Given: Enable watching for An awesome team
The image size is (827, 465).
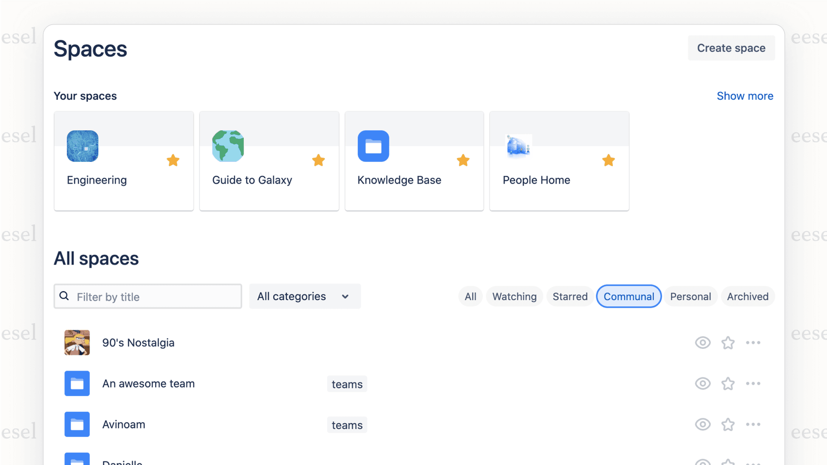Looking at the screenshot, I should point(702,383).
